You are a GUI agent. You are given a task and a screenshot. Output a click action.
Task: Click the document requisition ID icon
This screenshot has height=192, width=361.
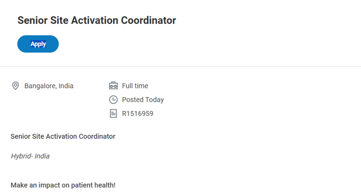click(113, 114)
